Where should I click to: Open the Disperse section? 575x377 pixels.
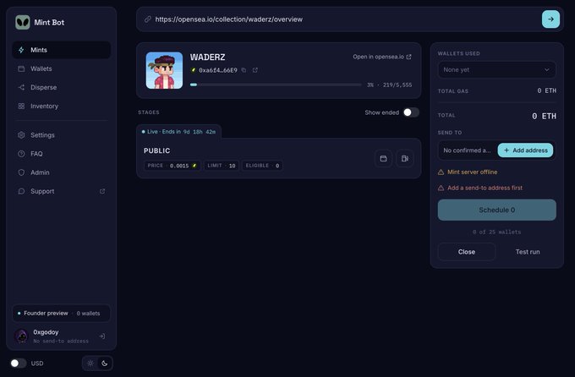[62, 87]
